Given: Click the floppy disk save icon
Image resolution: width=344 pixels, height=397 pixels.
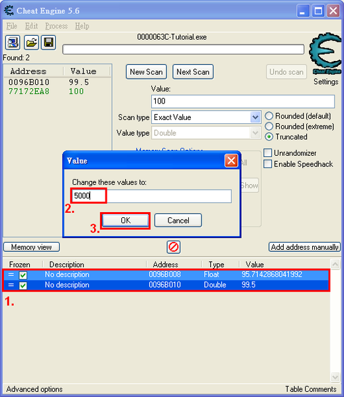Looking at the screenshot, I should (48, 42).
